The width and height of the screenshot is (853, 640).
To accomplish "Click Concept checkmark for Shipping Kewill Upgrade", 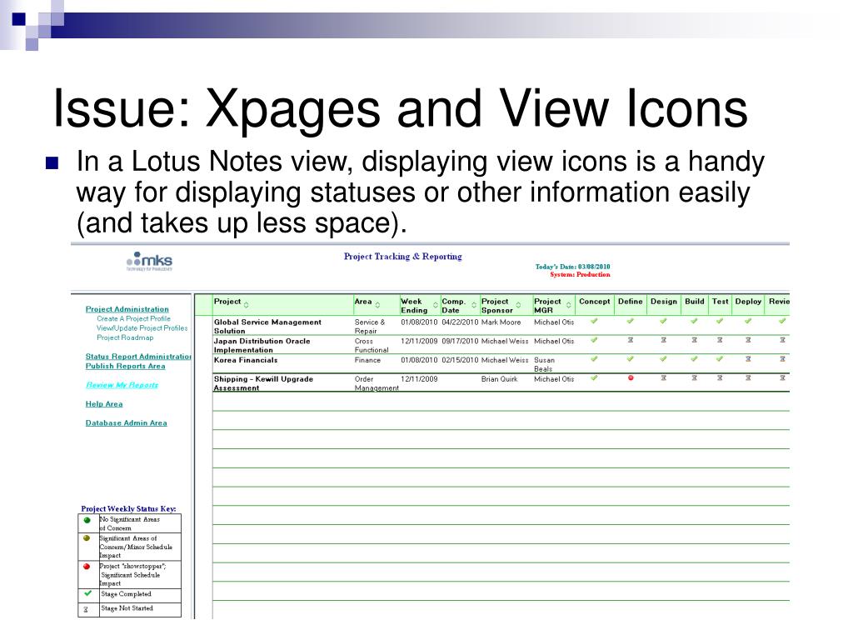I will [x=594, y=377].
